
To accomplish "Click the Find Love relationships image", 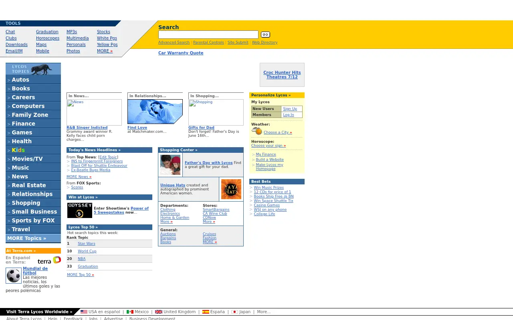I will point(155,112).
